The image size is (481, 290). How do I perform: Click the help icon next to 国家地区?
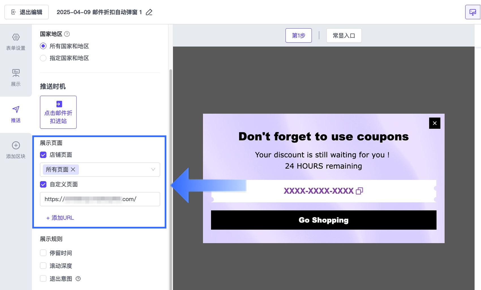coord(67,34)
